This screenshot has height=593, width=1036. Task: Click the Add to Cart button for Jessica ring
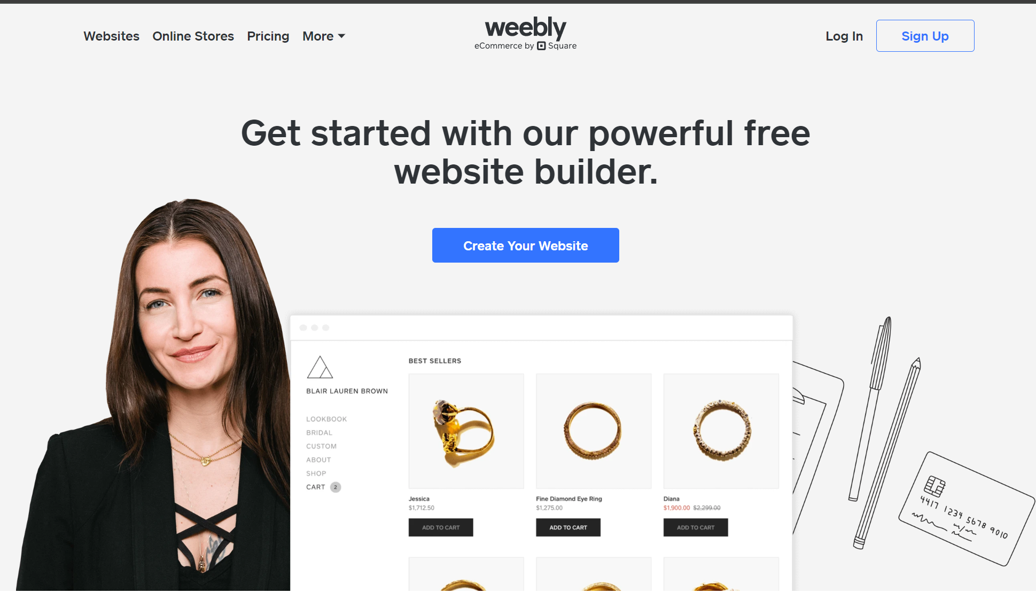click(441, 527)
